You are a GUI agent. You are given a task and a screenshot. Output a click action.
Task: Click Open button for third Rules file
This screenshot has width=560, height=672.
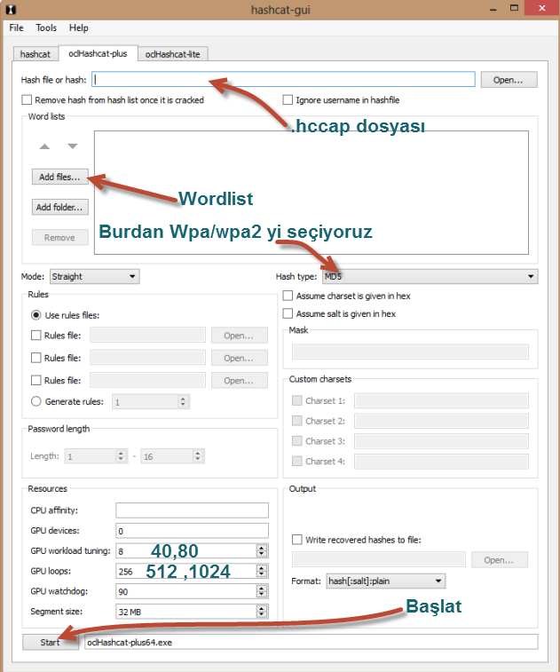click(x=239, y=381)
